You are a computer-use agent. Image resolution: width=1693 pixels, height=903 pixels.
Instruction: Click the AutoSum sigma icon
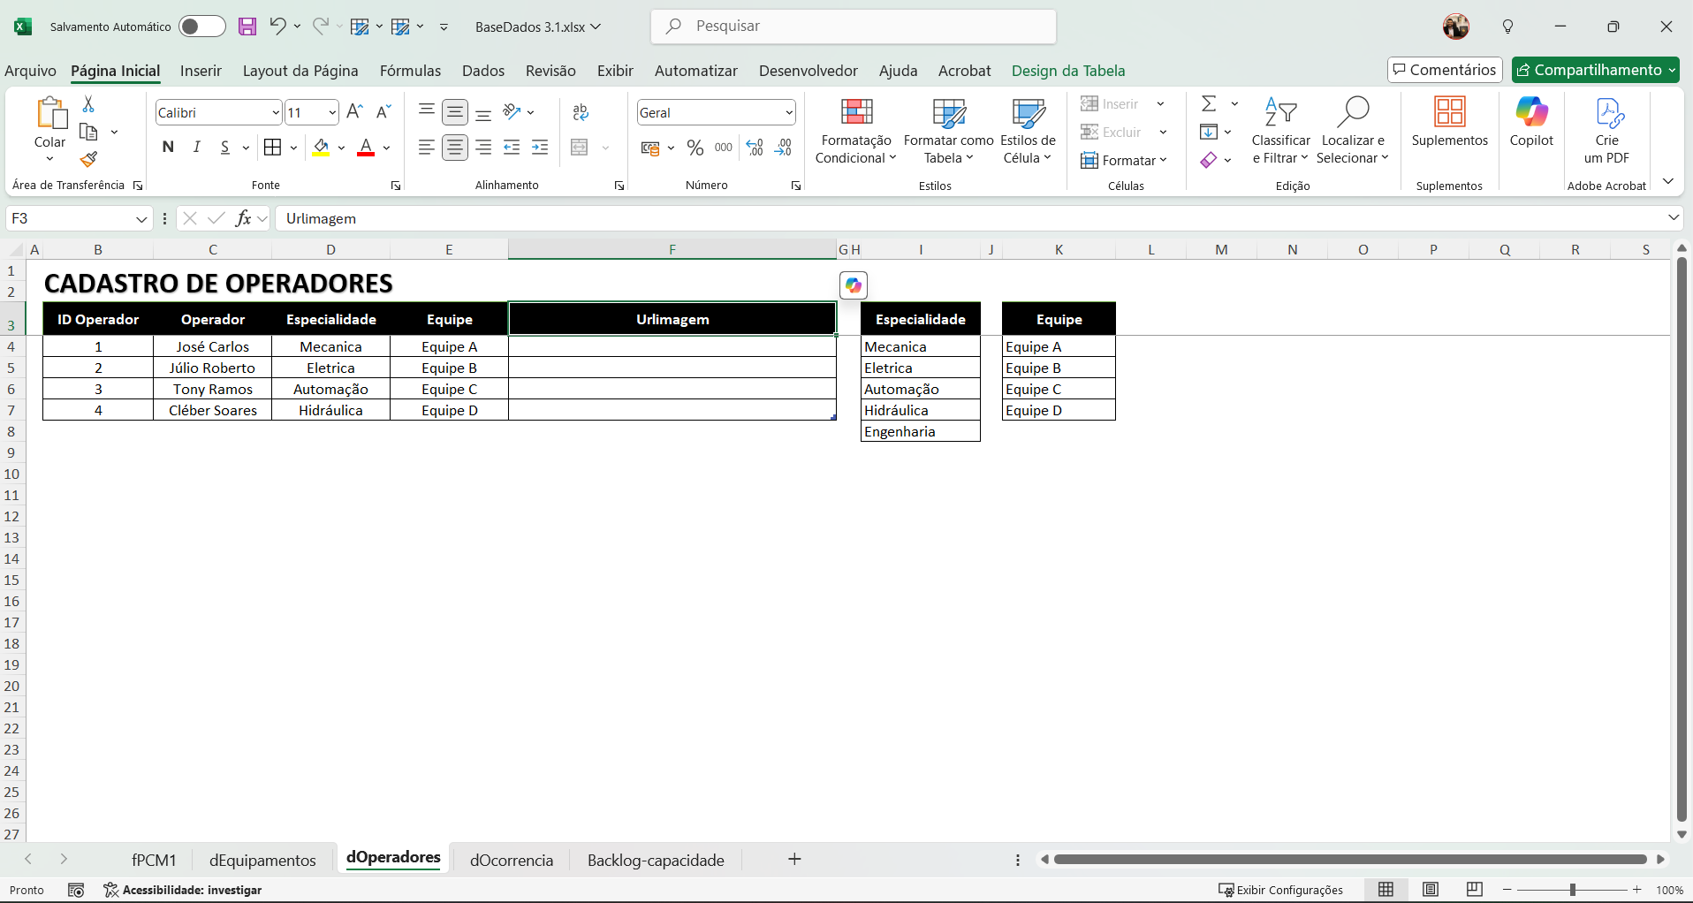click(1209, 104)
